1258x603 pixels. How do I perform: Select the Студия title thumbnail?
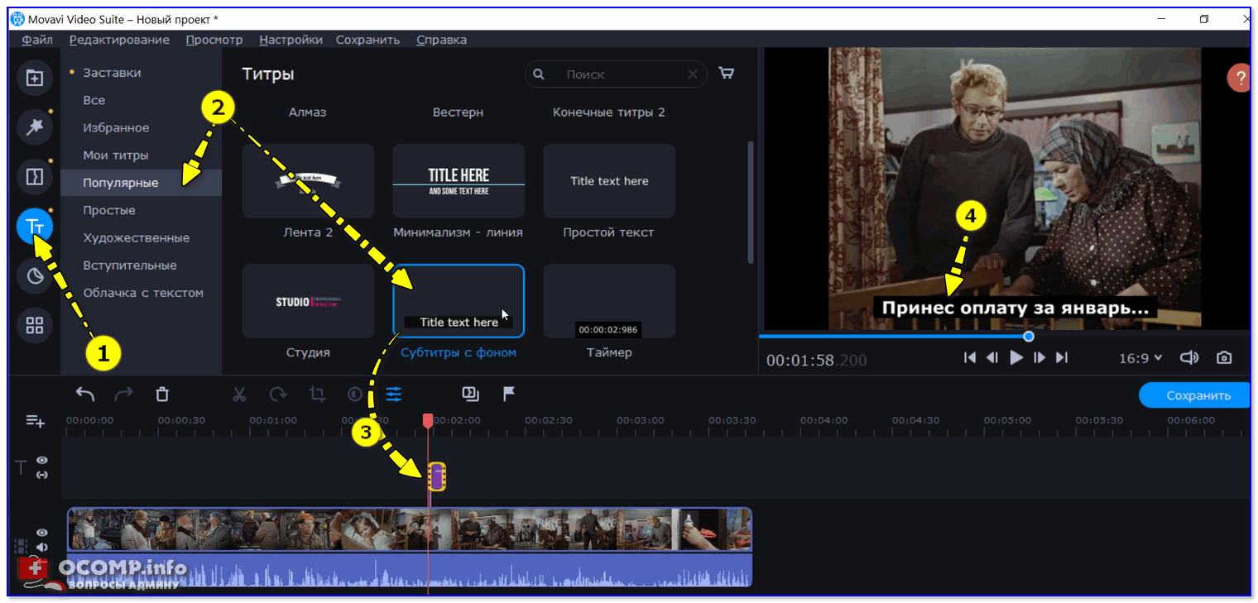(308, 301)
